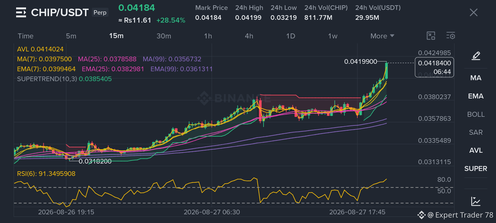Click the EMA(7) legend value
Image resolution: width=496 pixels, height=223 pixels.
46,69
